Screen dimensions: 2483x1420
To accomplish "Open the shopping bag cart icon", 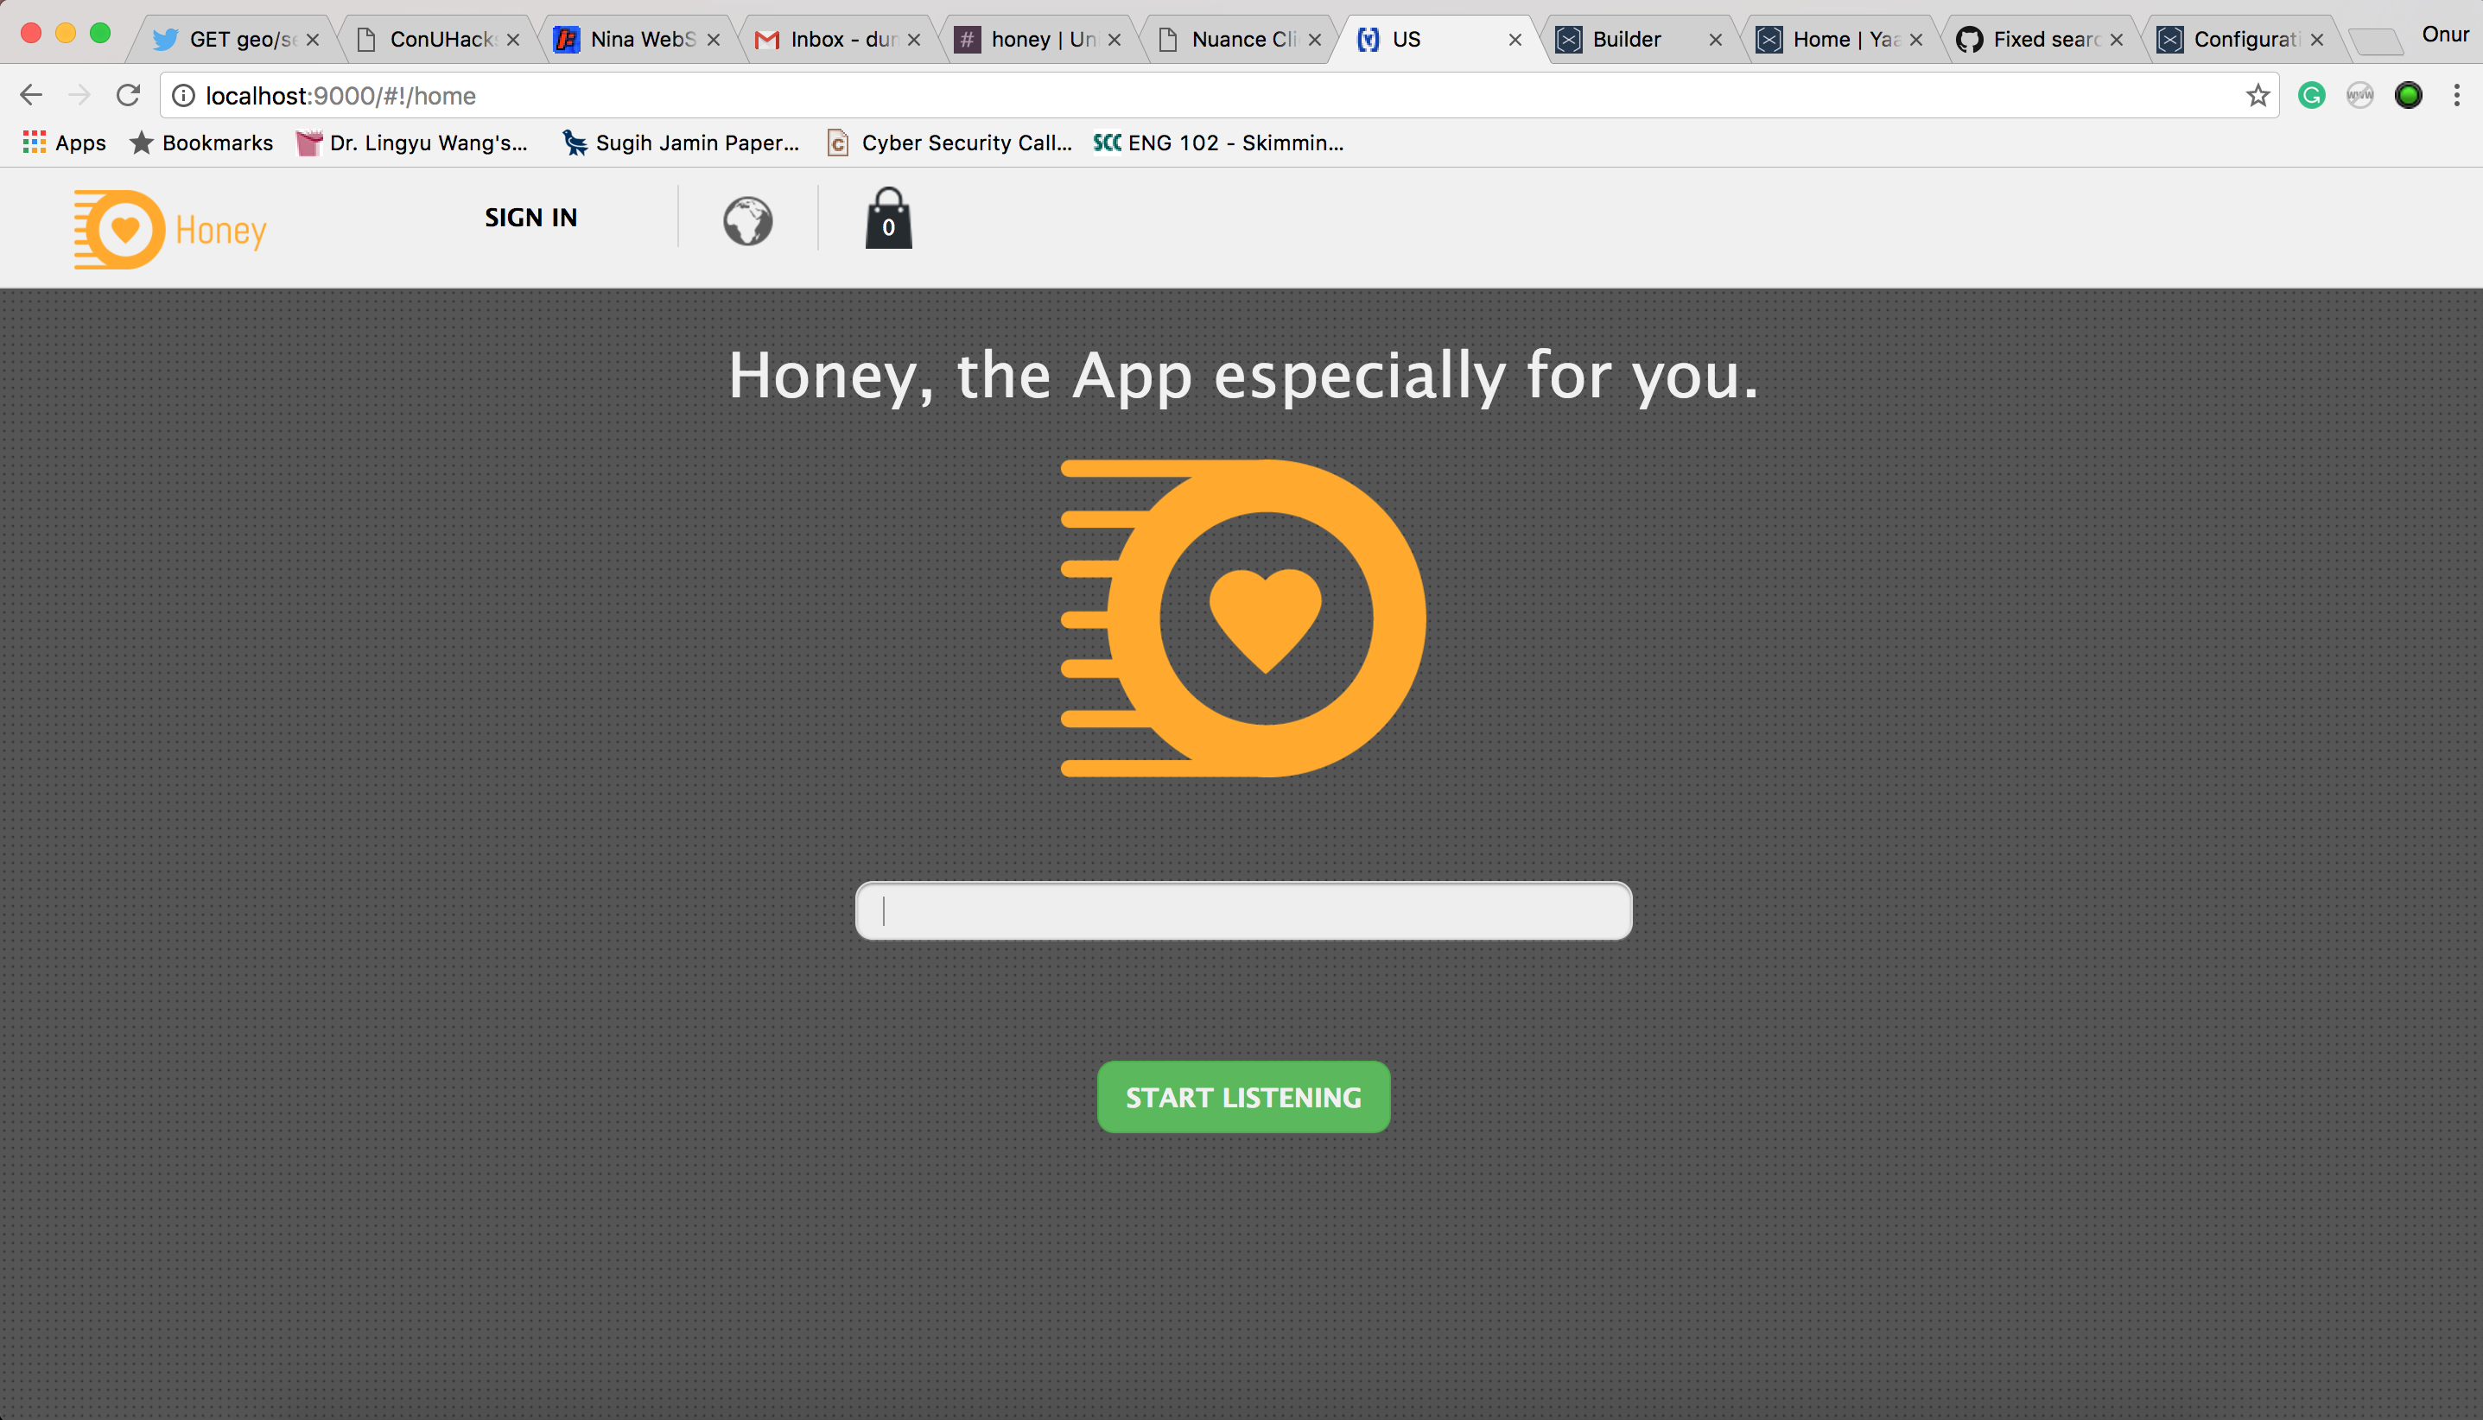I will tap(887, 219).
